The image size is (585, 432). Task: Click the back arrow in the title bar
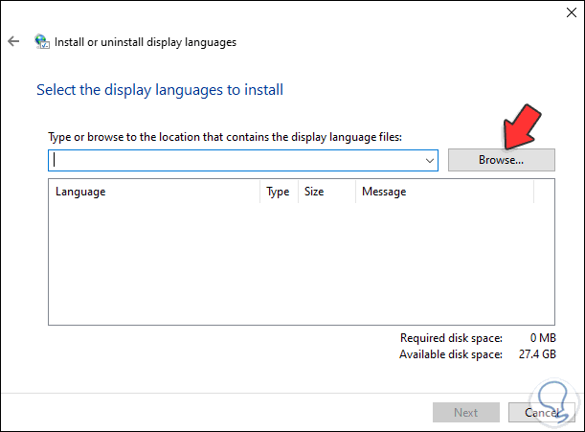13,41
